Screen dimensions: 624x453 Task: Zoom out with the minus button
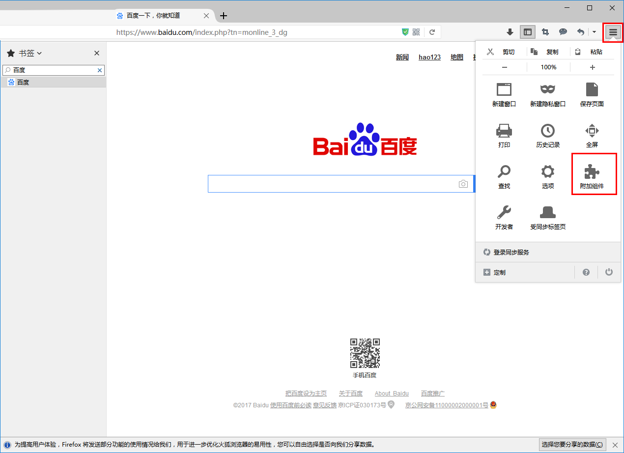click(505, 67)
